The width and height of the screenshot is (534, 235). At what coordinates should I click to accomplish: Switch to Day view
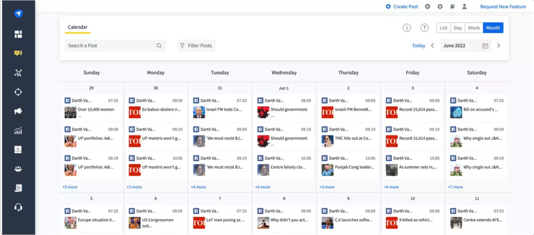click(x=458, y=28)
